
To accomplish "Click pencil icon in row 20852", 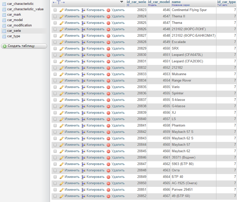I will (x=62, y=196).
